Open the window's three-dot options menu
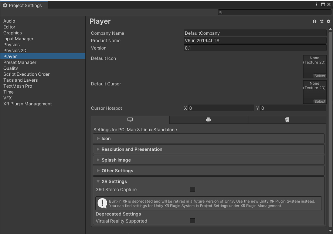Screen dimensions: 333x234 [317, 4]
